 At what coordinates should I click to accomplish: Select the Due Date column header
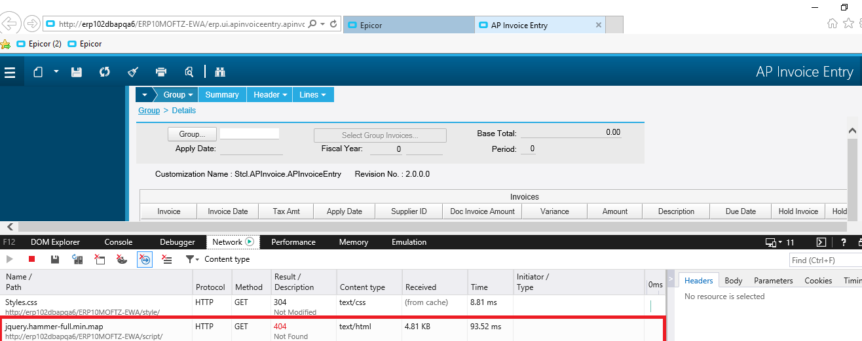pos(740,211)
